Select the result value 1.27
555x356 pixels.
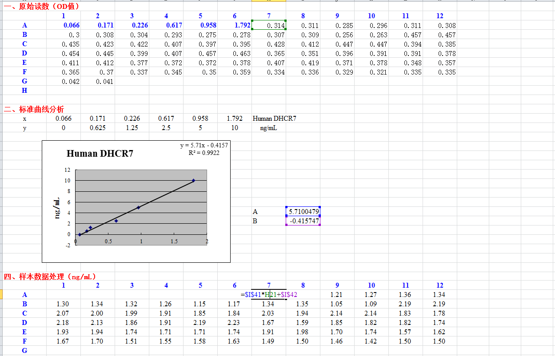click(371, 295)
